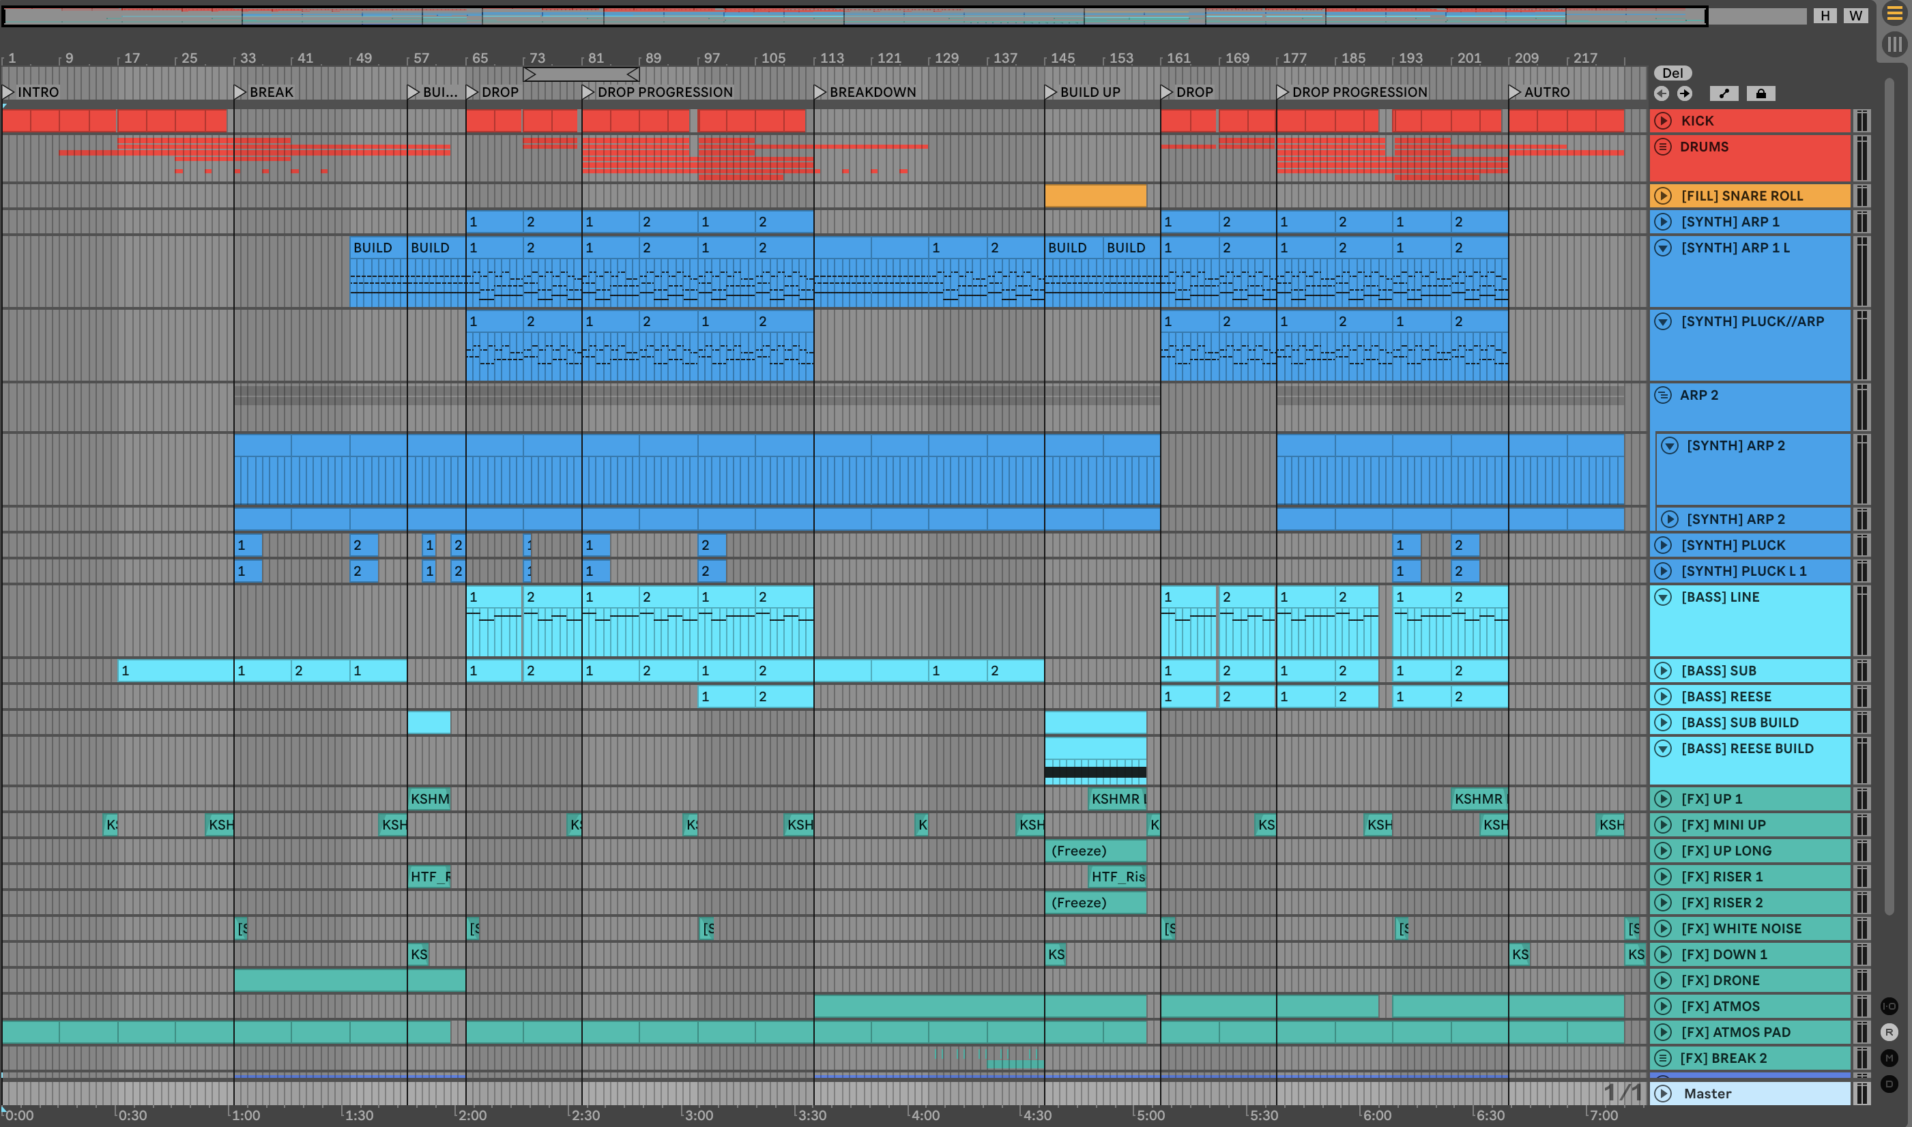The height and width of the screenshot is (1127, 1912).
Task: Toggle the automation mode button
Action: 1724,93
